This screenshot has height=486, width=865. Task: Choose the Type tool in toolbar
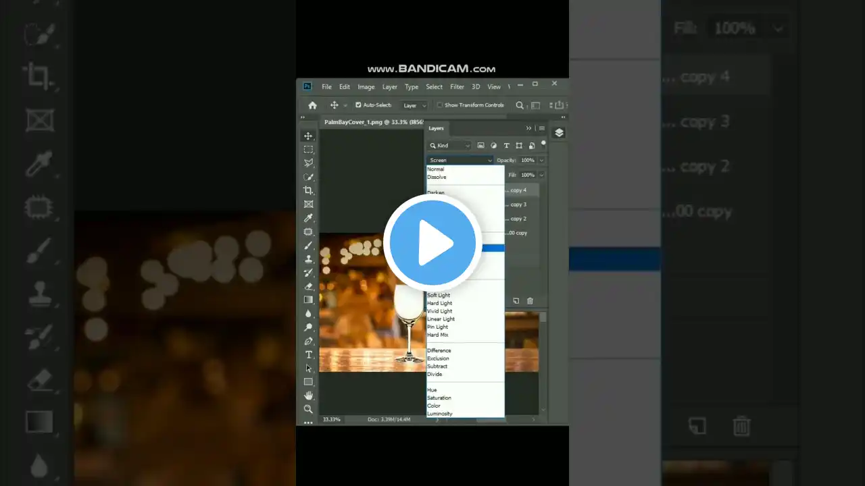point(308,355)
